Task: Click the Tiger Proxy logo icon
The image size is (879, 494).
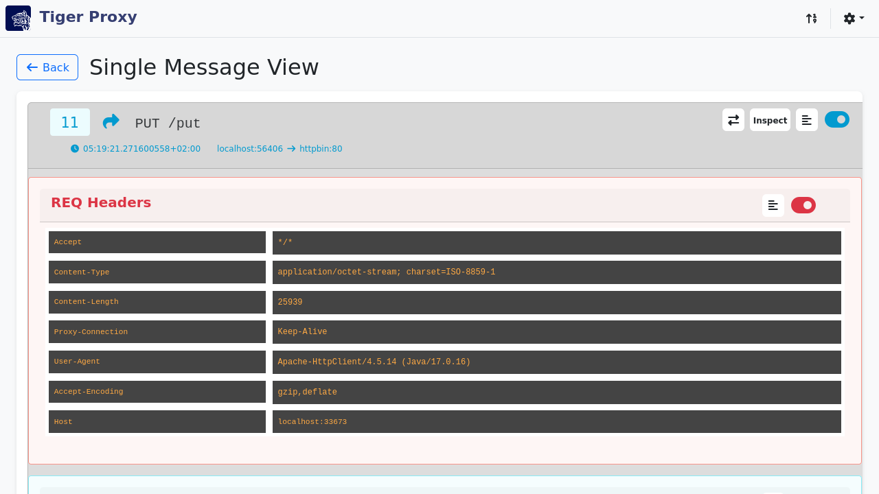Action: coord(19,19)
